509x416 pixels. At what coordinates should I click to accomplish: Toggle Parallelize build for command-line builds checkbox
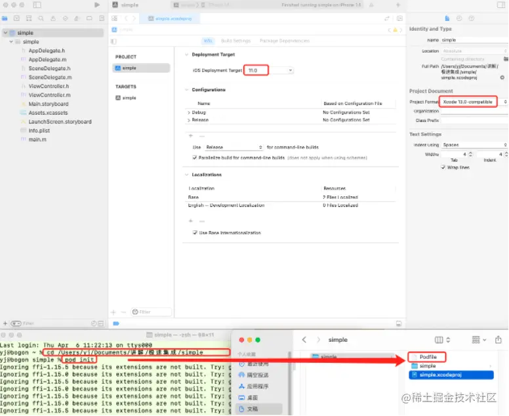click(195, 157)
